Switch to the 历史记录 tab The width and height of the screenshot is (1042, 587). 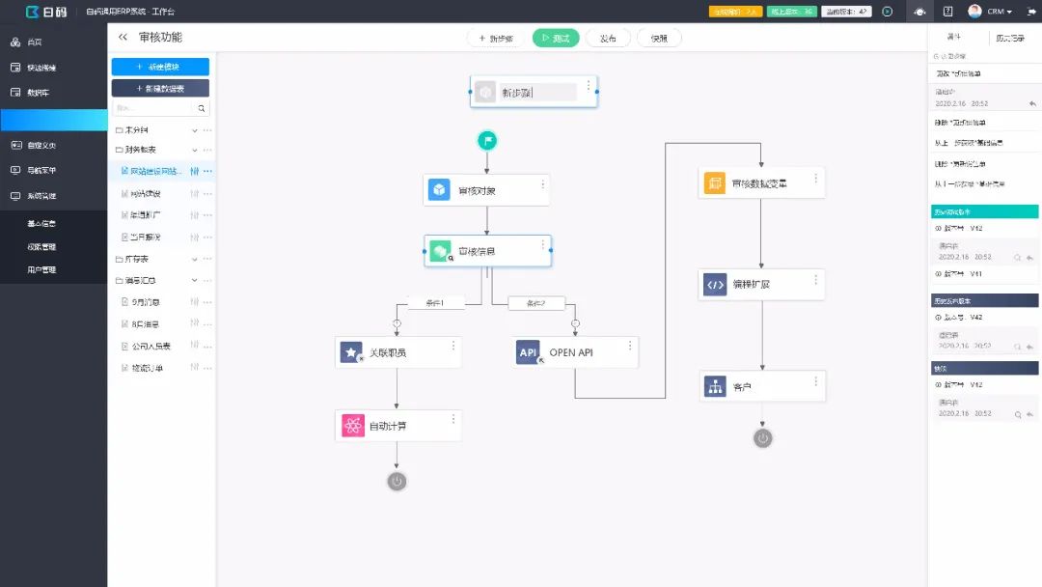coord(1010,38)
